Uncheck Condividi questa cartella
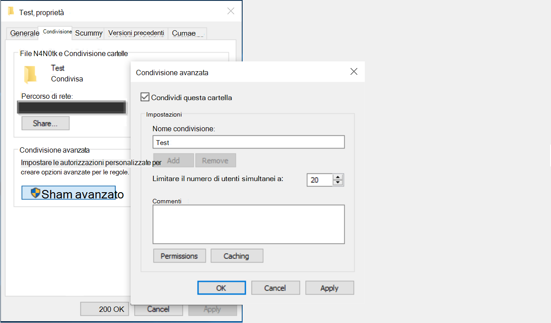The width and height of the screenshot is (551, 323). point(144,97)
